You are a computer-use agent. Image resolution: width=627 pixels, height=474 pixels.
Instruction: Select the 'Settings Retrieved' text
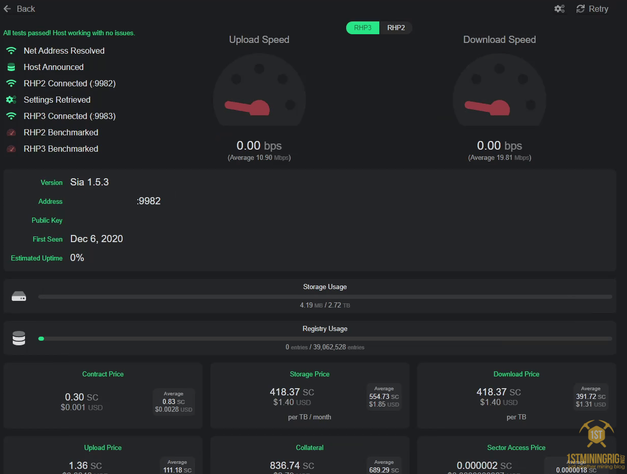57,100
